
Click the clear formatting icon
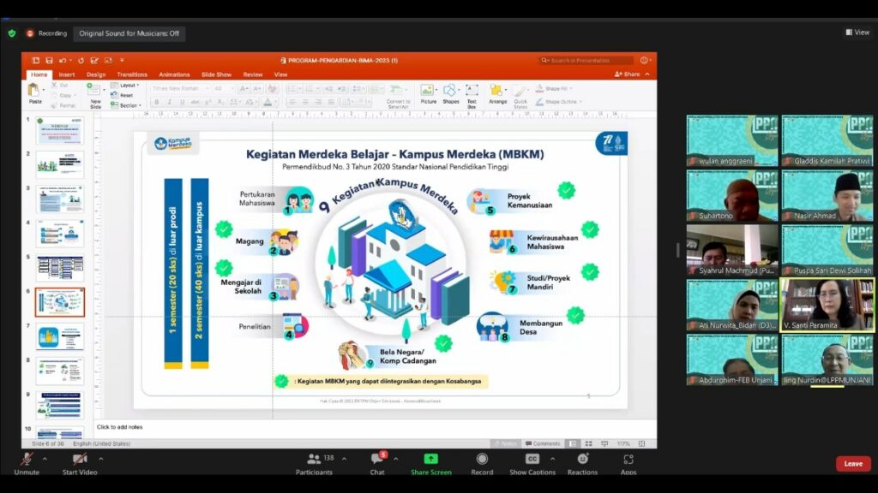[272, 88]
